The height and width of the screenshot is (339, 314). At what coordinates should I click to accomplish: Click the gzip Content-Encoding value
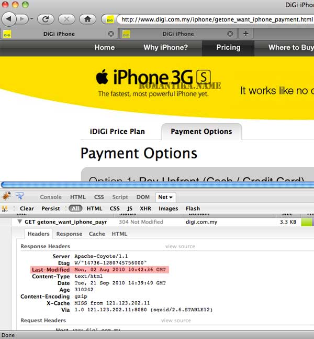click(81, 296)
